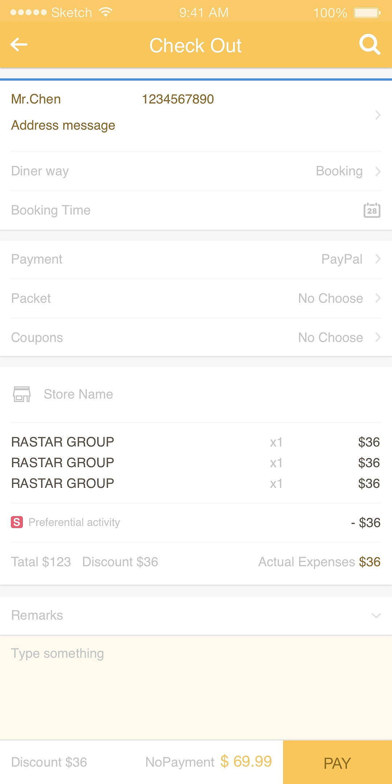Image resolution: width=392 pixels, height=784 pixels.
Task: Tap the battery indicator in status bar
Action: tap(367, 13)
